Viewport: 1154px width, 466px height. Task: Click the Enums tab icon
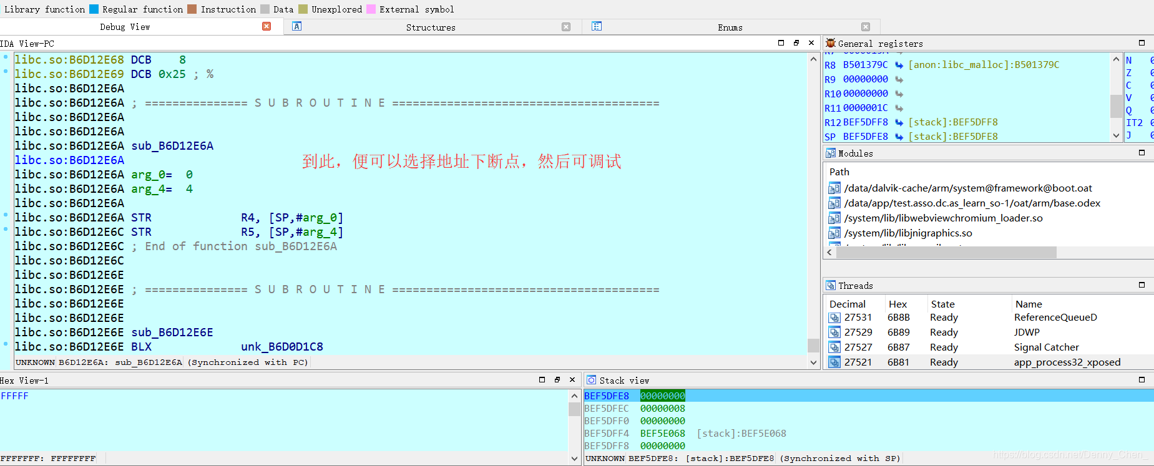[597, 26]
